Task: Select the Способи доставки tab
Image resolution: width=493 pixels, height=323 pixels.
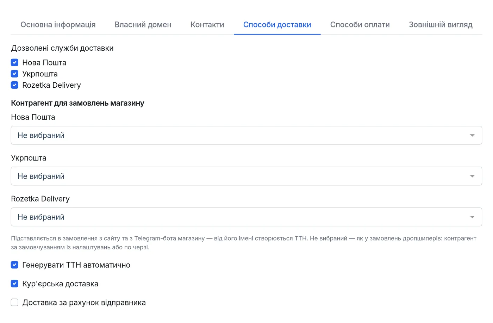Action: point(277,25)
